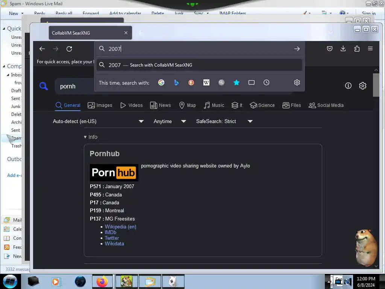385x289 pixels.
Task: Search this time with Google
Action: point(161,82)
